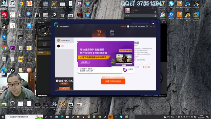Open the QQ penguin desktop icon

(4, 27)
